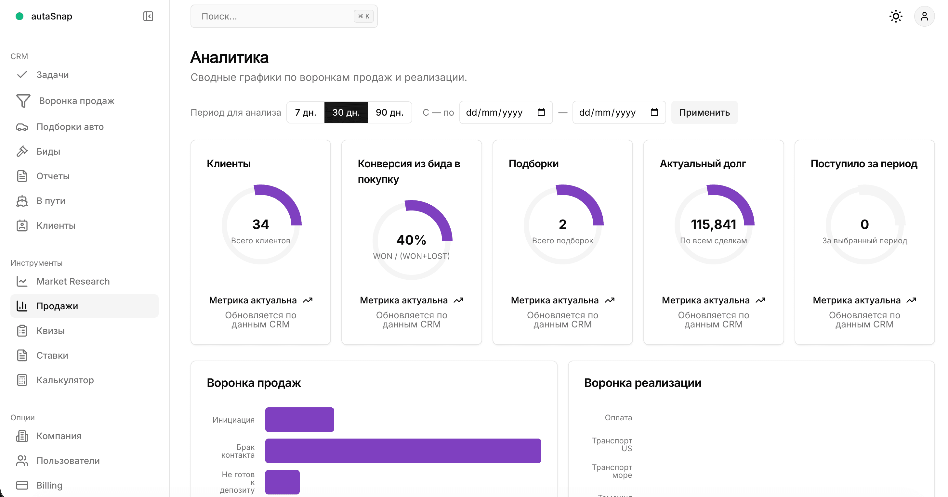Open the end date calendar picker

tap(654, 112)
